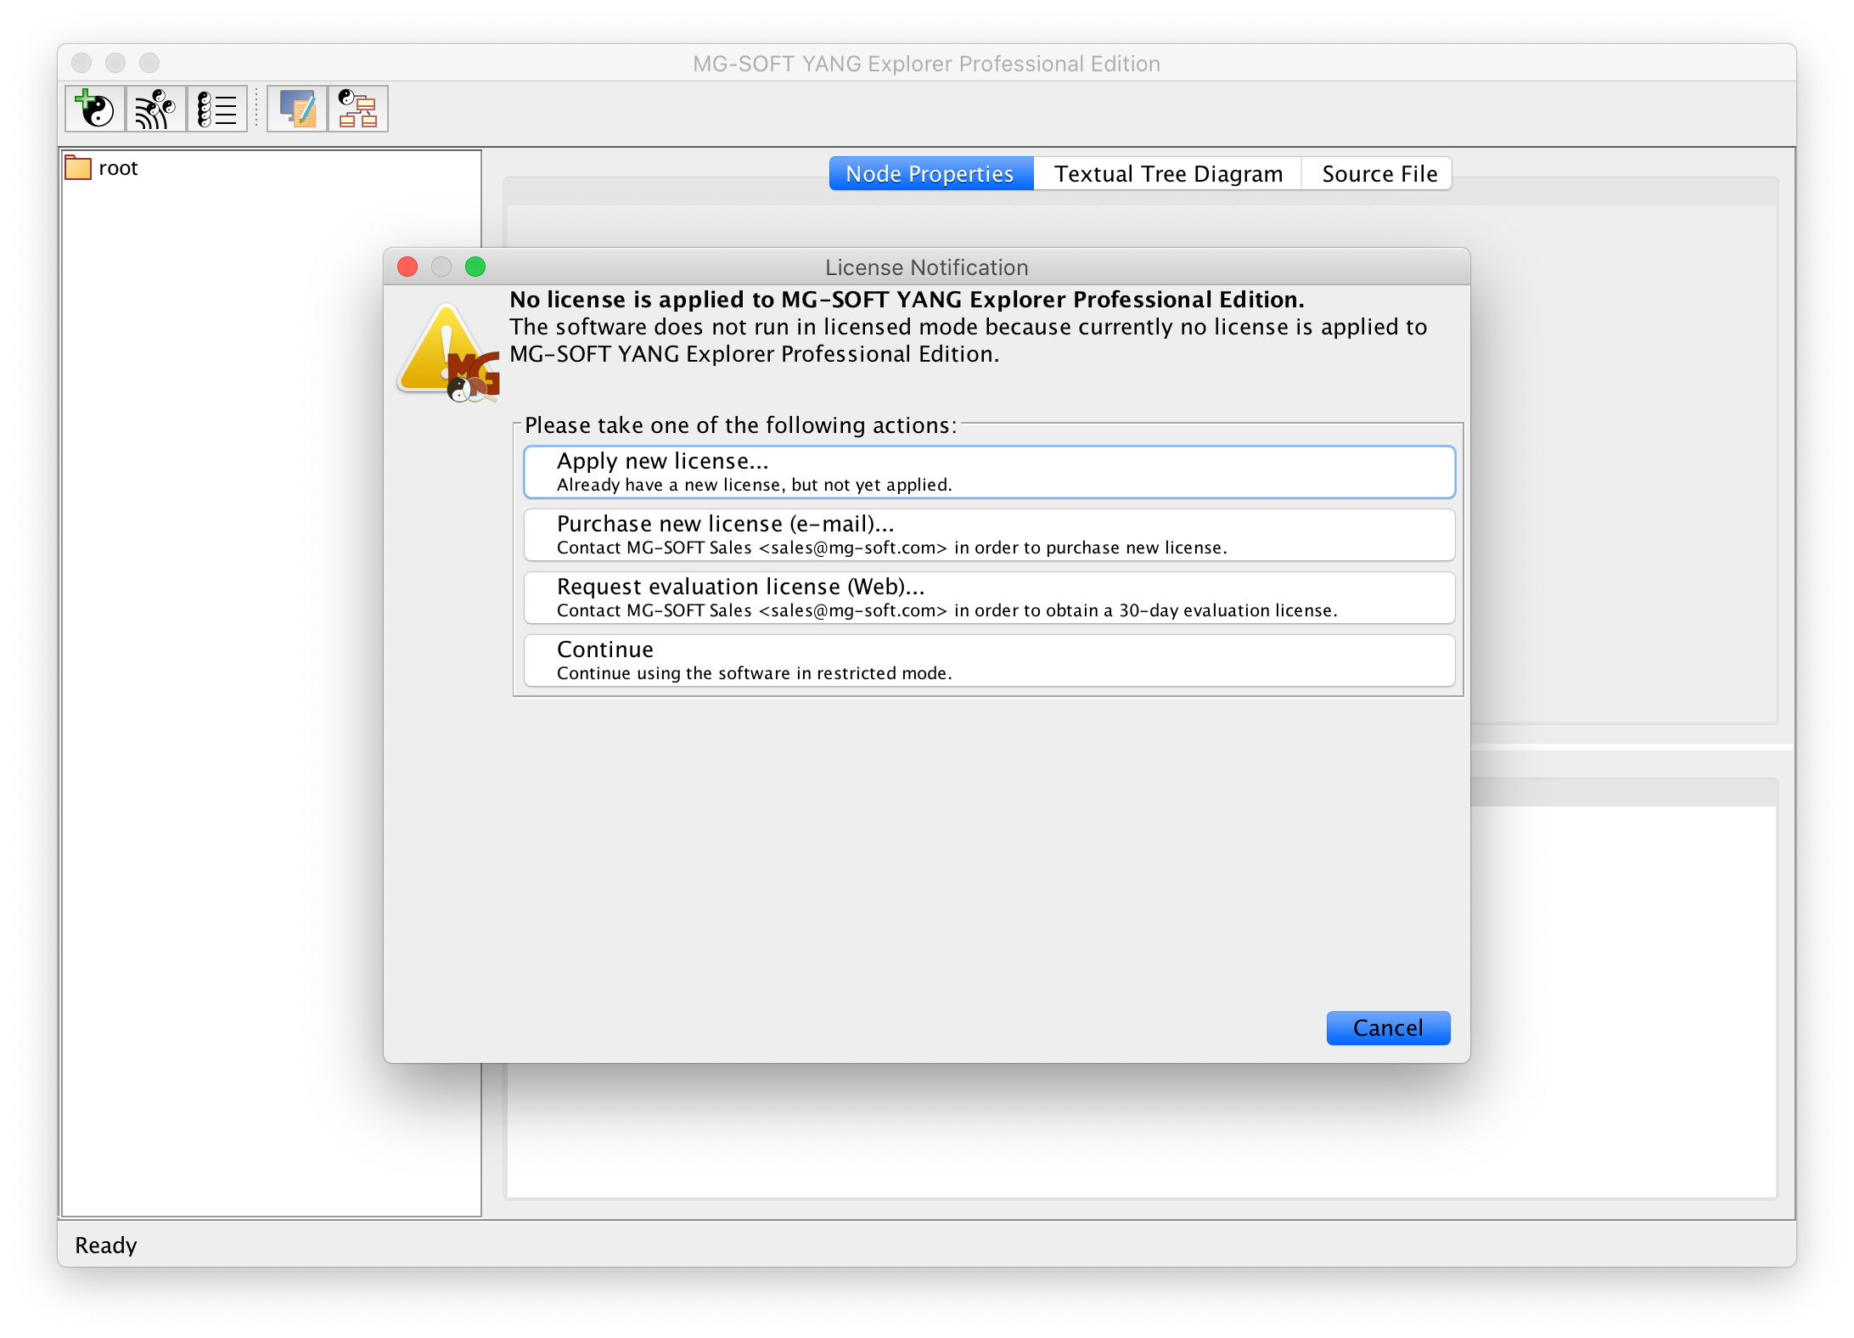
Task: Click the Ready status bar text
Action: click(106, 1245)
